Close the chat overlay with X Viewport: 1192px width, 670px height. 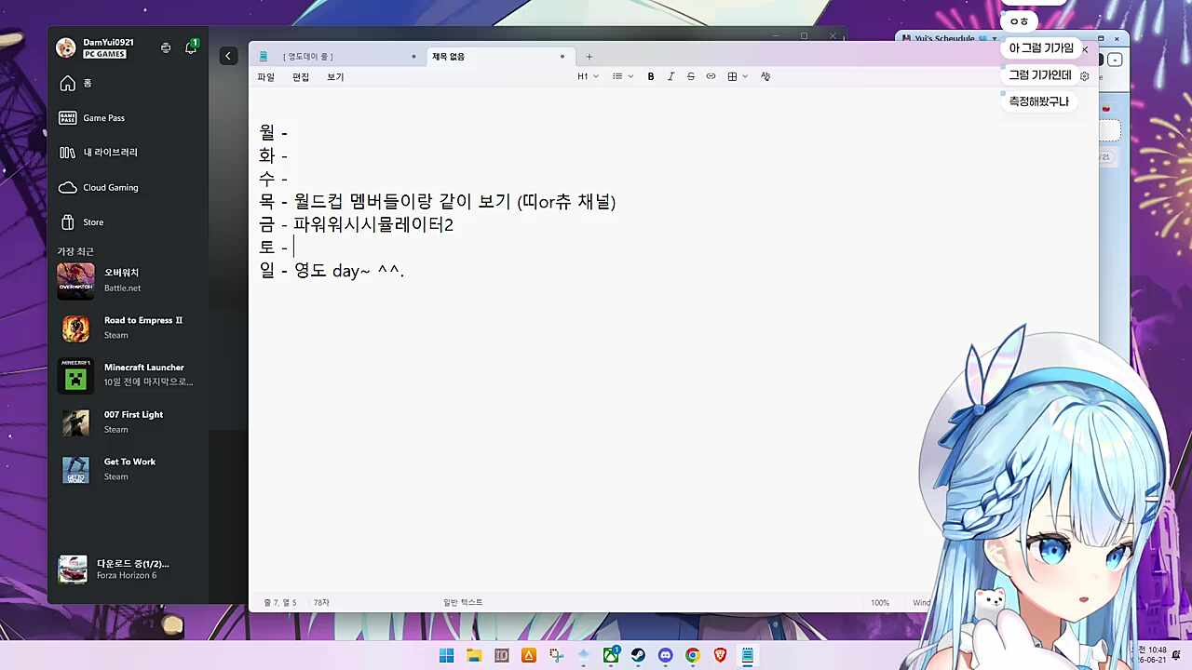point(1085,49)
